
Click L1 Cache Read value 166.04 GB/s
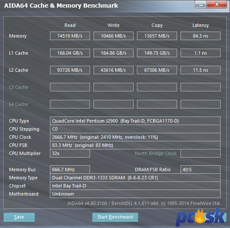pyautogui.click(x=70, y=53)
